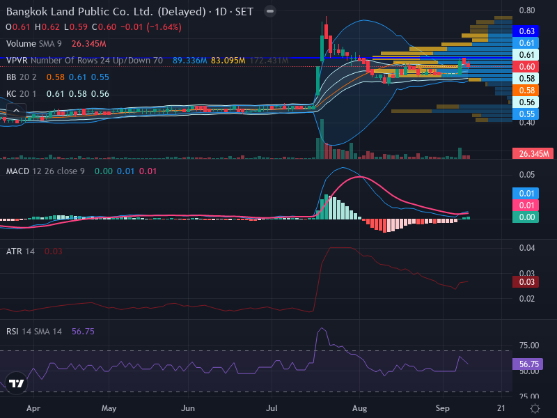Viewport: 557px width, 418px height.
Task: Click the red 26.345M volume price tag
Action: pos(533,153)
